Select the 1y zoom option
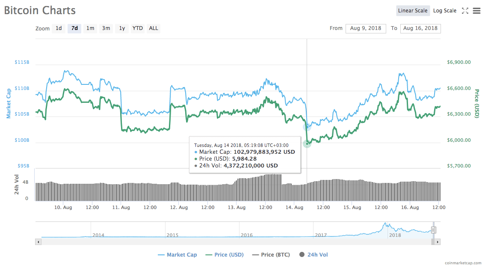The width and height of the screenshot is (488, 269). 121,28
